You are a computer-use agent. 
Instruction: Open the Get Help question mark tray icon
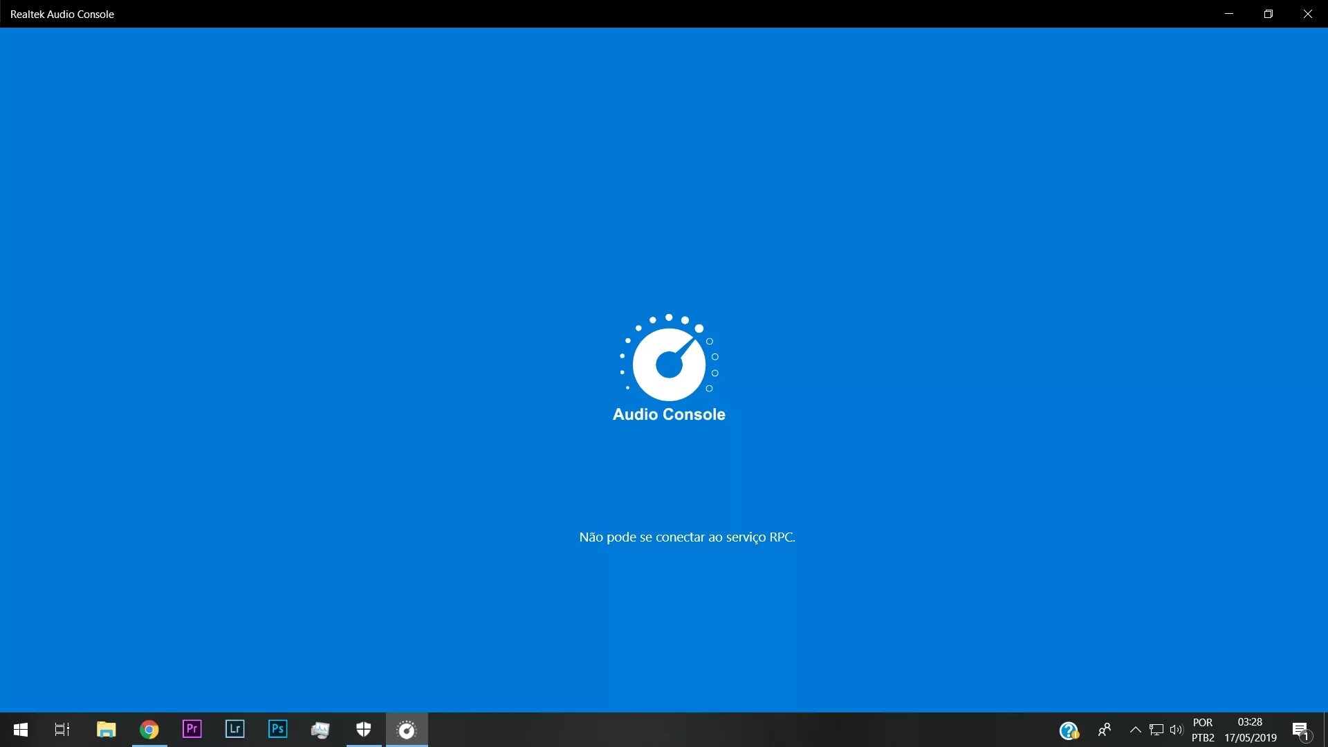click(x=1069, y=730)
